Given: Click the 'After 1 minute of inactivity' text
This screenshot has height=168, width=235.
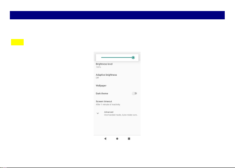Looking at the screenshot, I should (x=108, y=105).
